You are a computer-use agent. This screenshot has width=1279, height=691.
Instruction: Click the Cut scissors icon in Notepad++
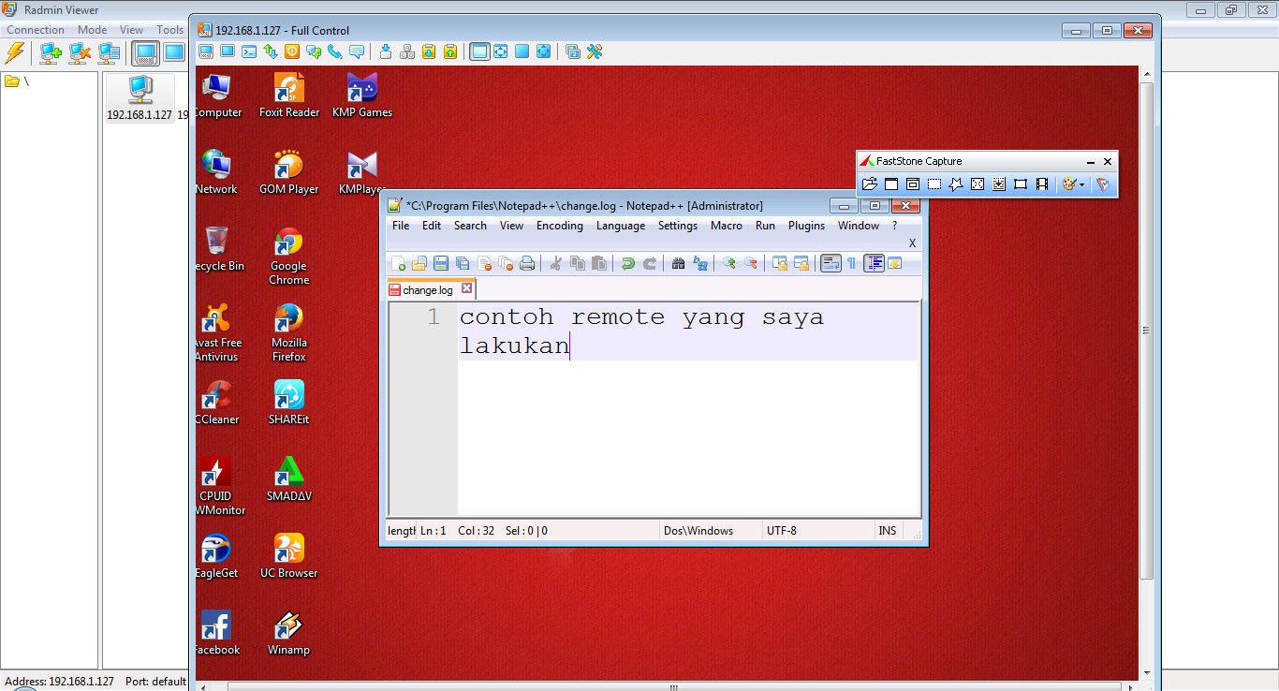point(555,264)
